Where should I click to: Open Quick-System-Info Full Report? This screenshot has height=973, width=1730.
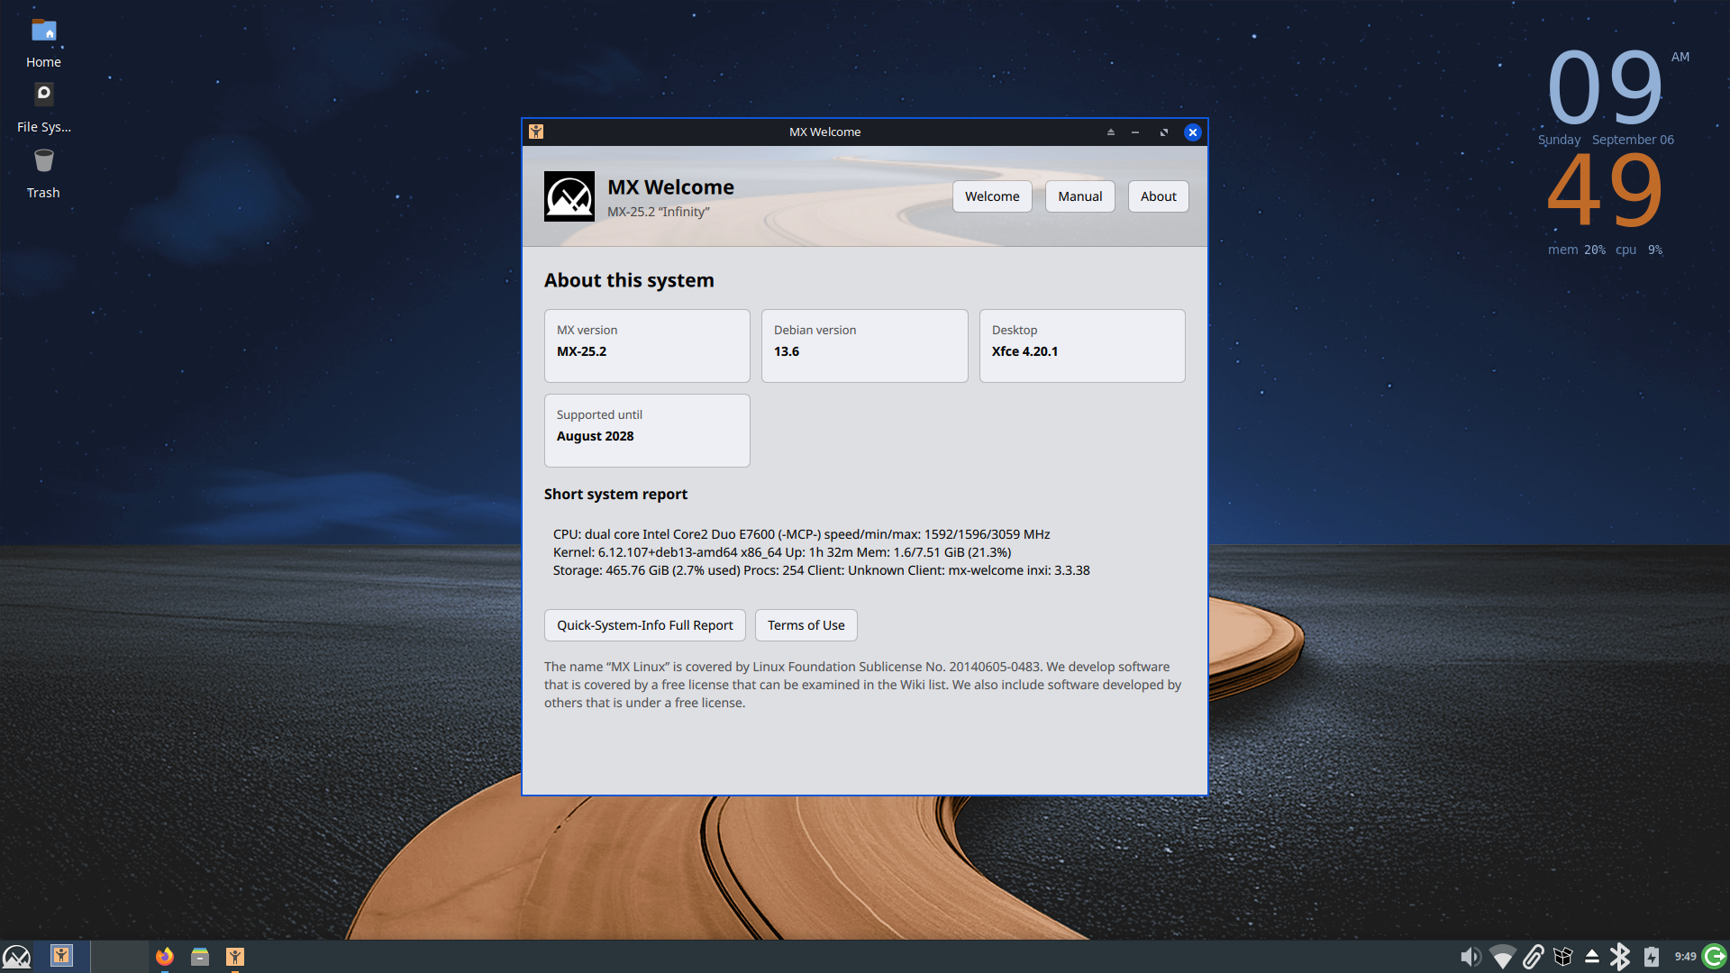pos(645,625)
